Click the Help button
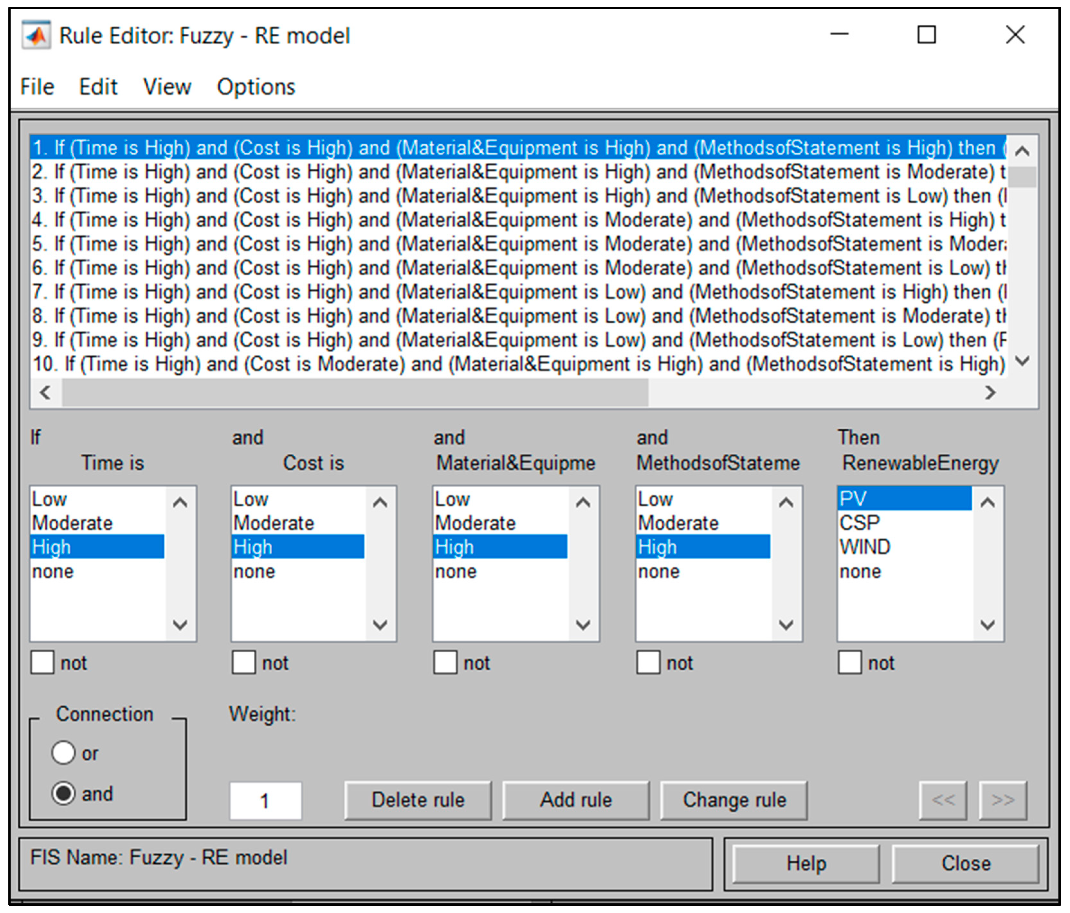 (806, 864)
